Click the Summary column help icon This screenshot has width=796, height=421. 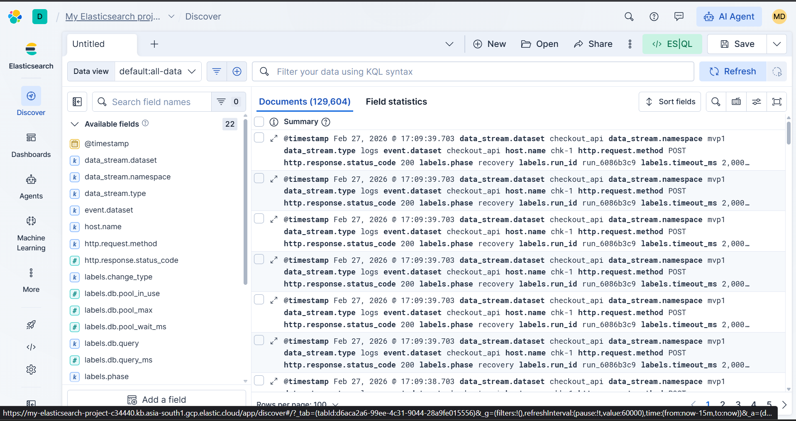click(x=326, y=122)
